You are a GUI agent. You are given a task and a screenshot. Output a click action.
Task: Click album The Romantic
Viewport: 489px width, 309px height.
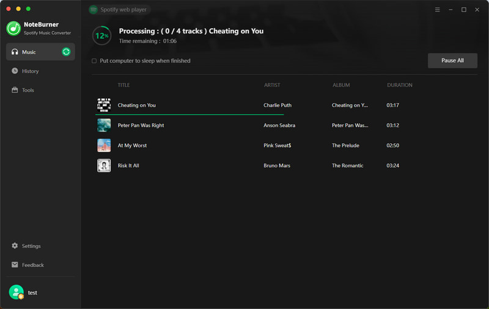pyautogui.click(x=347, y=165)
